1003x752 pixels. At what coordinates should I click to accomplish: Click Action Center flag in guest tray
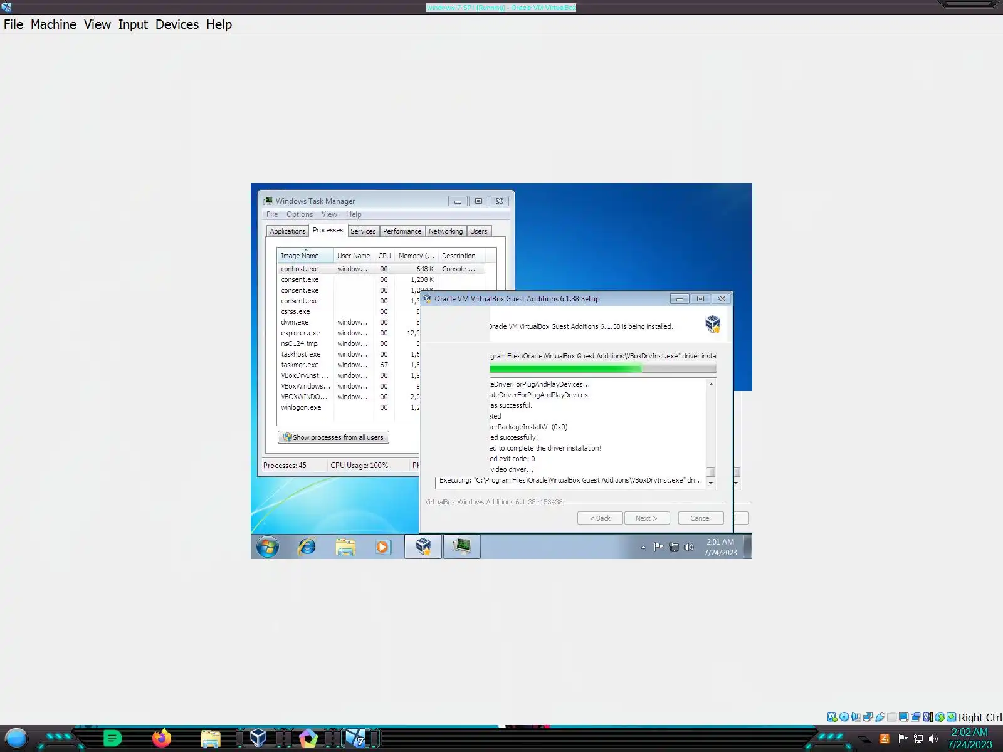658,547
